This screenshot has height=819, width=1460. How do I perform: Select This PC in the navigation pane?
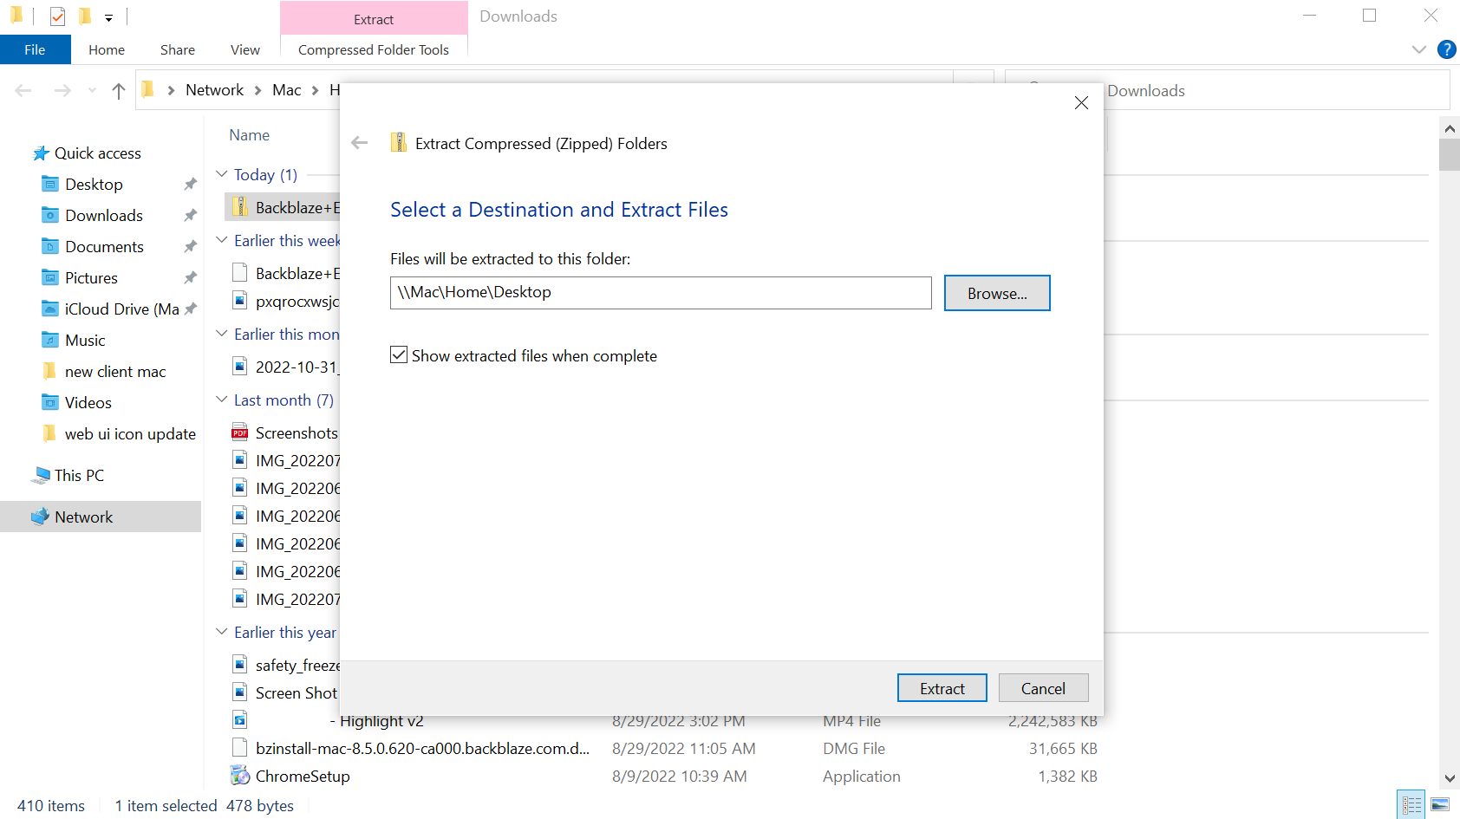tap(78, 476)
